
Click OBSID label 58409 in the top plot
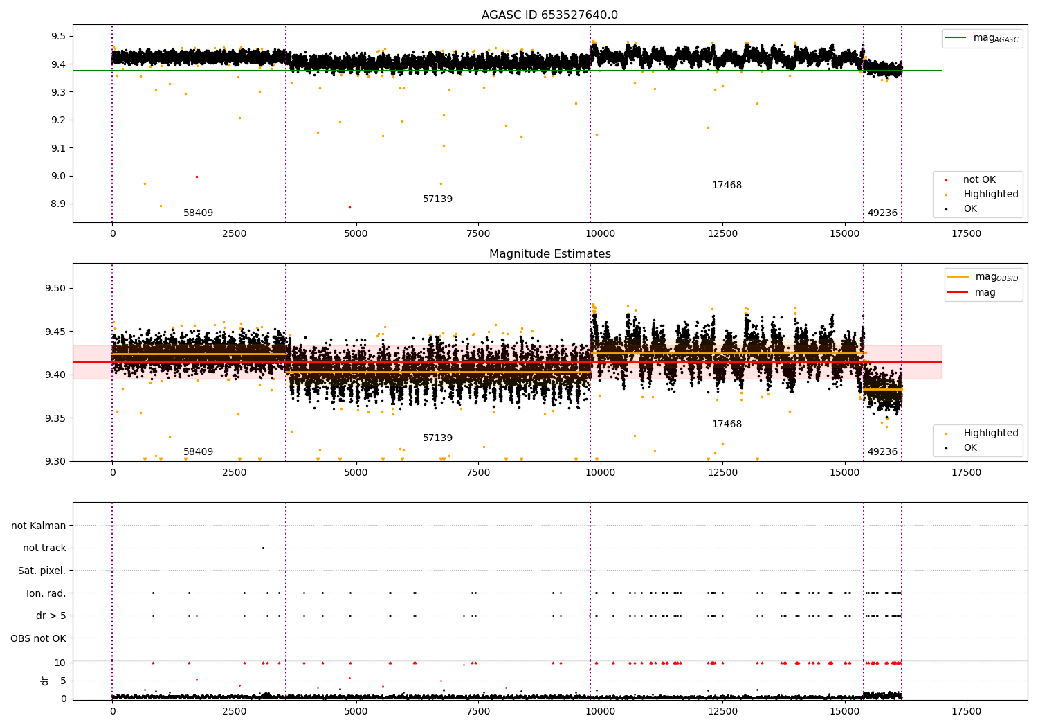[198, 213]
